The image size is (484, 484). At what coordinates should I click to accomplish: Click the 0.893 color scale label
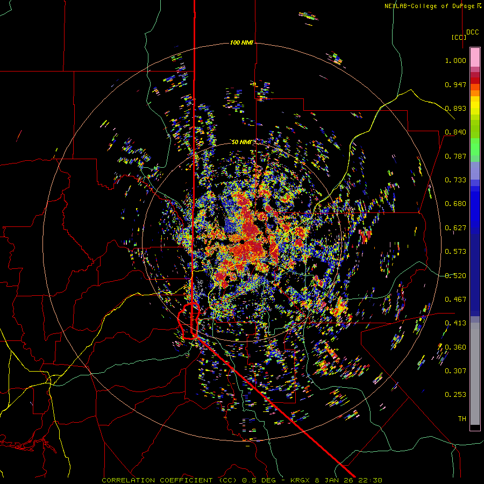point(455,108)
